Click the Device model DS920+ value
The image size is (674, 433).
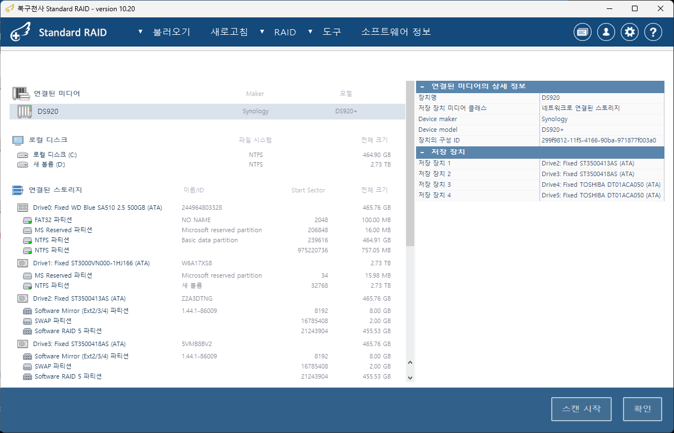click(x=553, y=130)
